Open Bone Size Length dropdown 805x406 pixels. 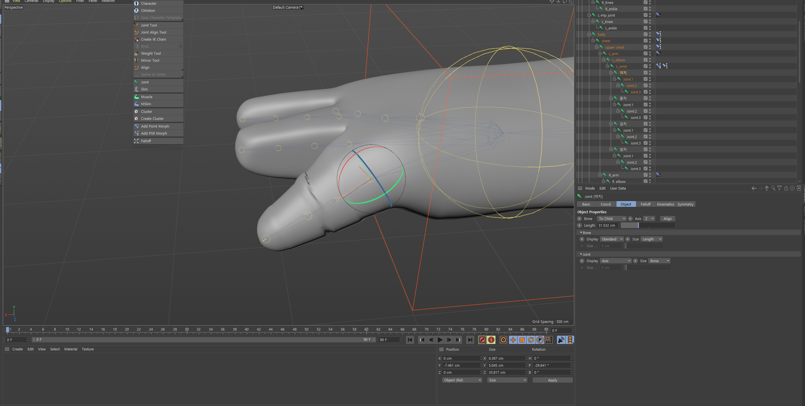point(651,239)
